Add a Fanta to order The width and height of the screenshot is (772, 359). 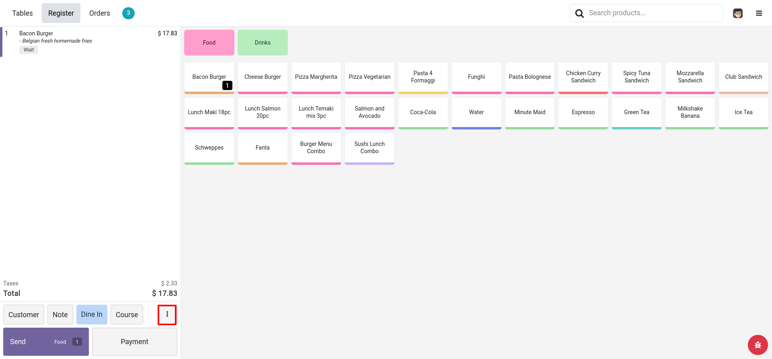(x=263, y=148)
